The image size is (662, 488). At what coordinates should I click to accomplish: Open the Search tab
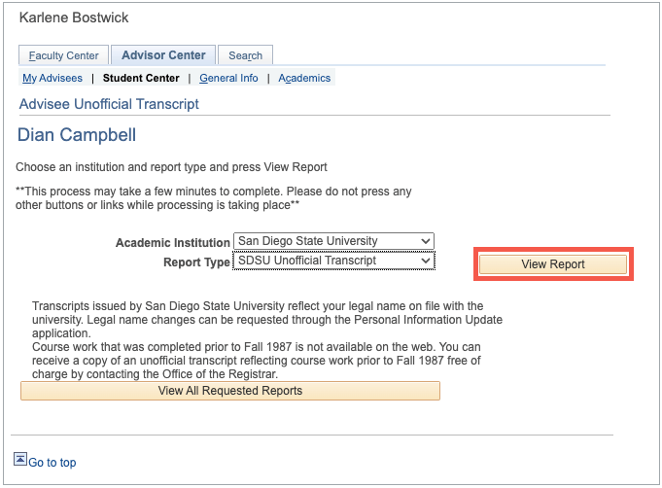(x=245, y=55)
